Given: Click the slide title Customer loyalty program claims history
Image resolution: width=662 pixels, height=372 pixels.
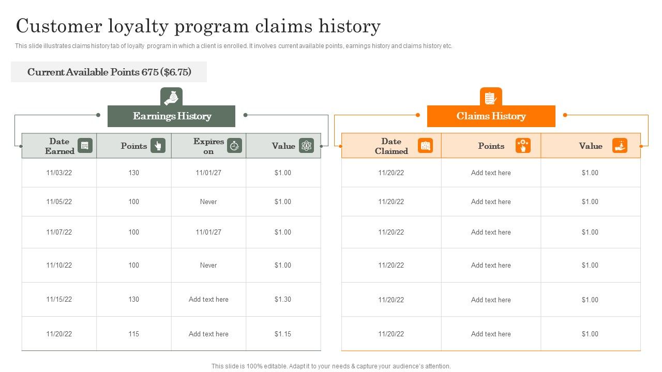Looking at the screenshot, I should [x=198, y=26].
